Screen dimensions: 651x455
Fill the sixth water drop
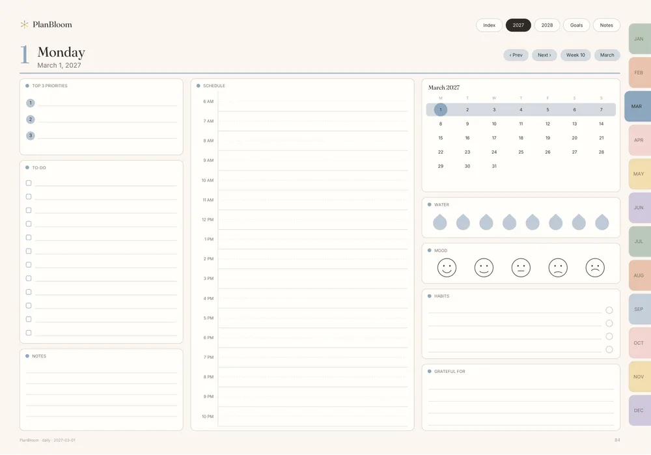555,222
